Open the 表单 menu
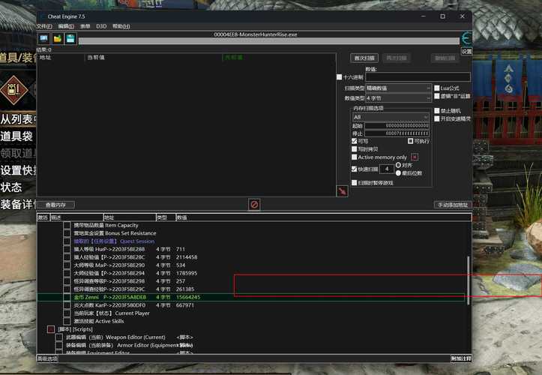The height and width of the screenshot is (375, 542). [x=85, y=26]
